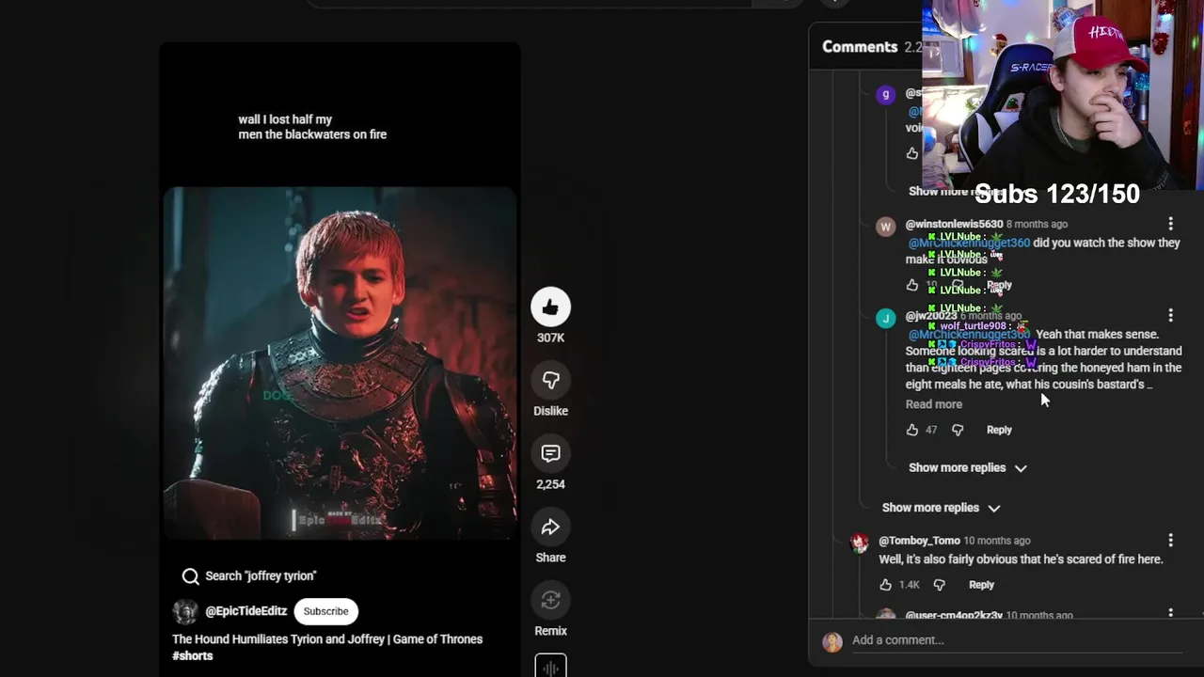Click the sound waveform icon below Remix

coord(550,666)
